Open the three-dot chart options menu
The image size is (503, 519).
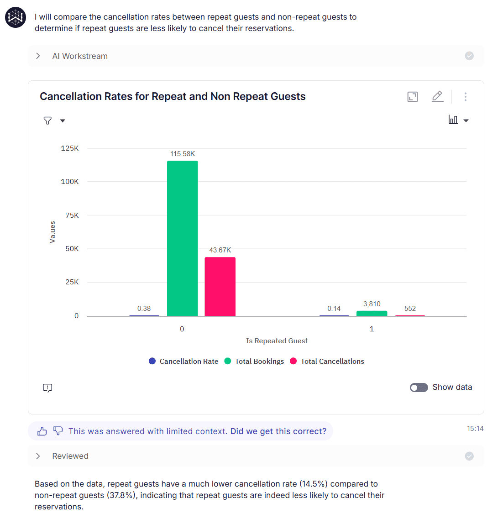tap(465, 97)
